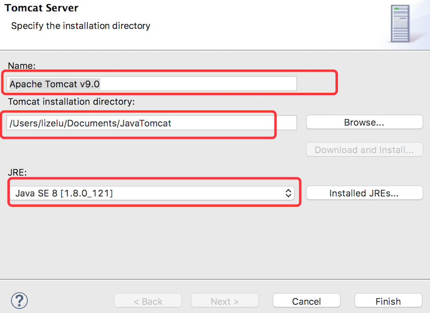Viewport: 430px width, 313px height.
Task: Click the Next button
Action: coord(224,300)
